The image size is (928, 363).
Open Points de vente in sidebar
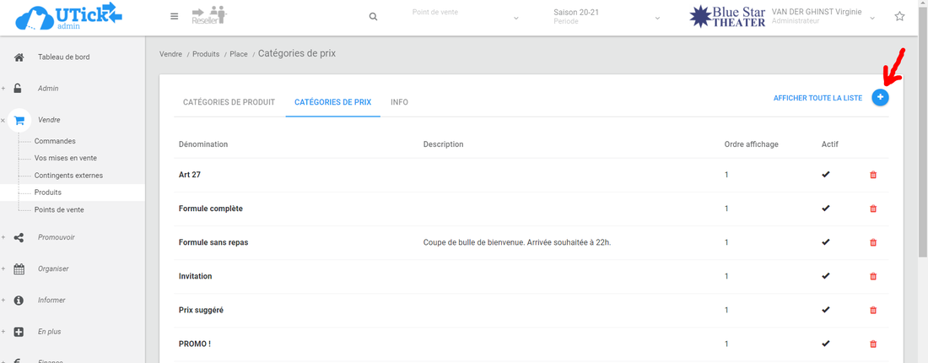click(59, 209)
